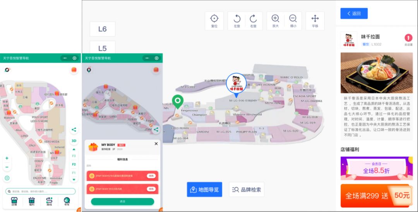Click the LARDINI store label

coord(202,132)
